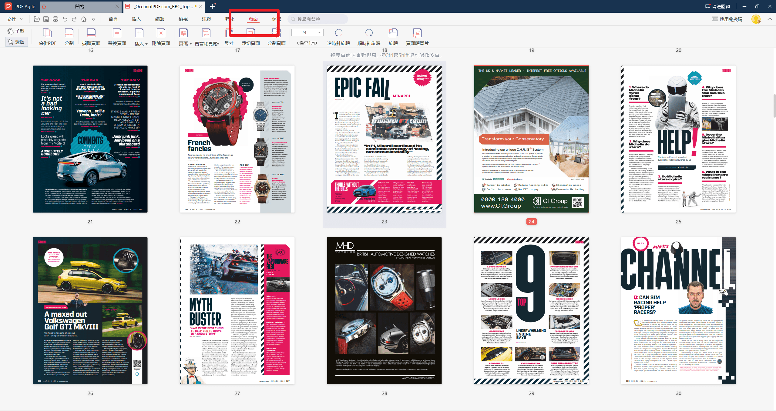Select page 27 Myth Buster thumbnail
Image resolution: width=776 pixels, height=411 pixels.
(x=237, y=311)
